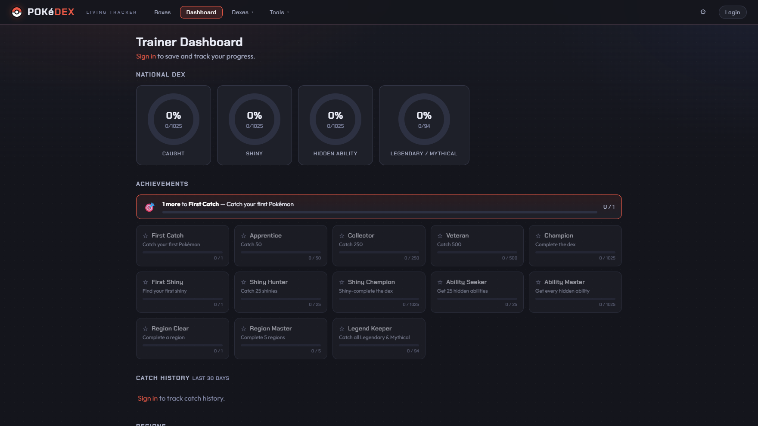Click the star icon on Ability Seeker card
The height and width of the screenshot is (426, 758).
[440, 282]
